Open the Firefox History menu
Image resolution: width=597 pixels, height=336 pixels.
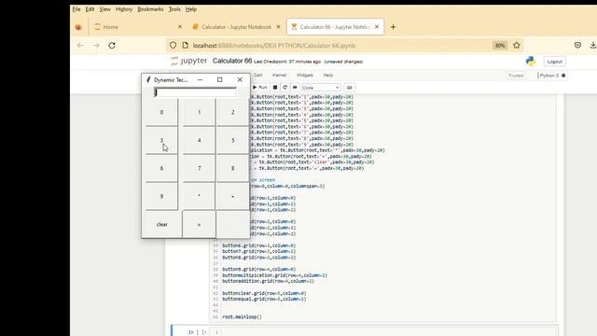[x=124, y=9]
